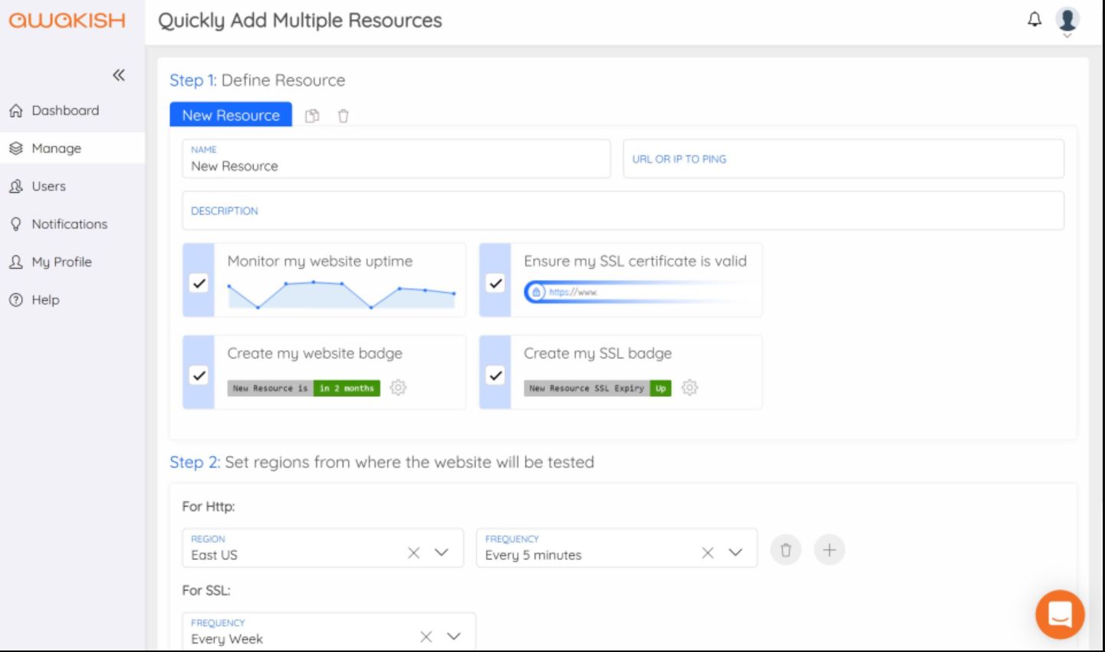The width and height of the screenshot is (1105, 652).
Task: Click the URL or IP to ping field
Action: [843, 159]
